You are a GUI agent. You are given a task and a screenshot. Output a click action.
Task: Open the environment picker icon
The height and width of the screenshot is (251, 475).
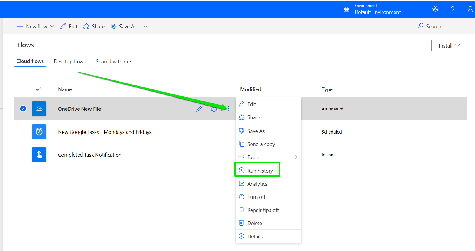pos(346,9)
